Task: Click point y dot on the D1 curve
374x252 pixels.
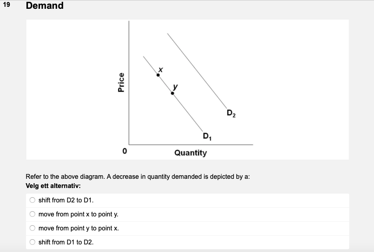Action: tap(172, 93)
